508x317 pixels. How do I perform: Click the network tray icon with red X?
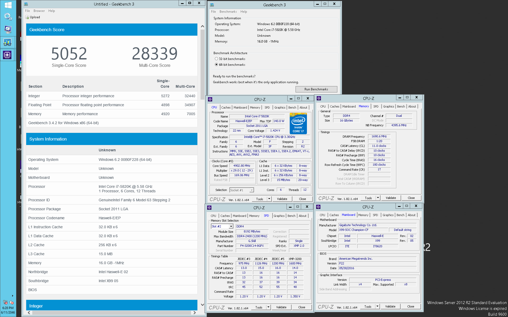coord(5,302)
